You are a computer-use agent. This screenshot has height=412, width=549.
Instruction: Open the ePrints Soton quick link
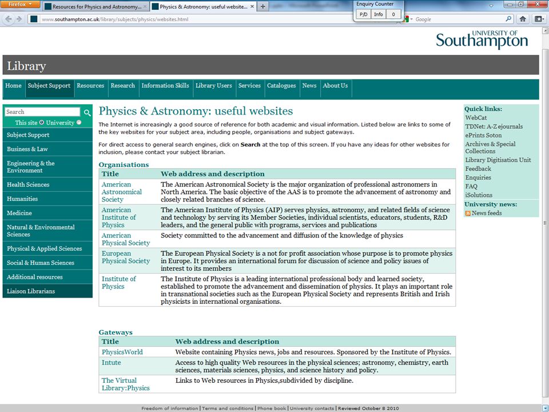[x=483, y=135]
